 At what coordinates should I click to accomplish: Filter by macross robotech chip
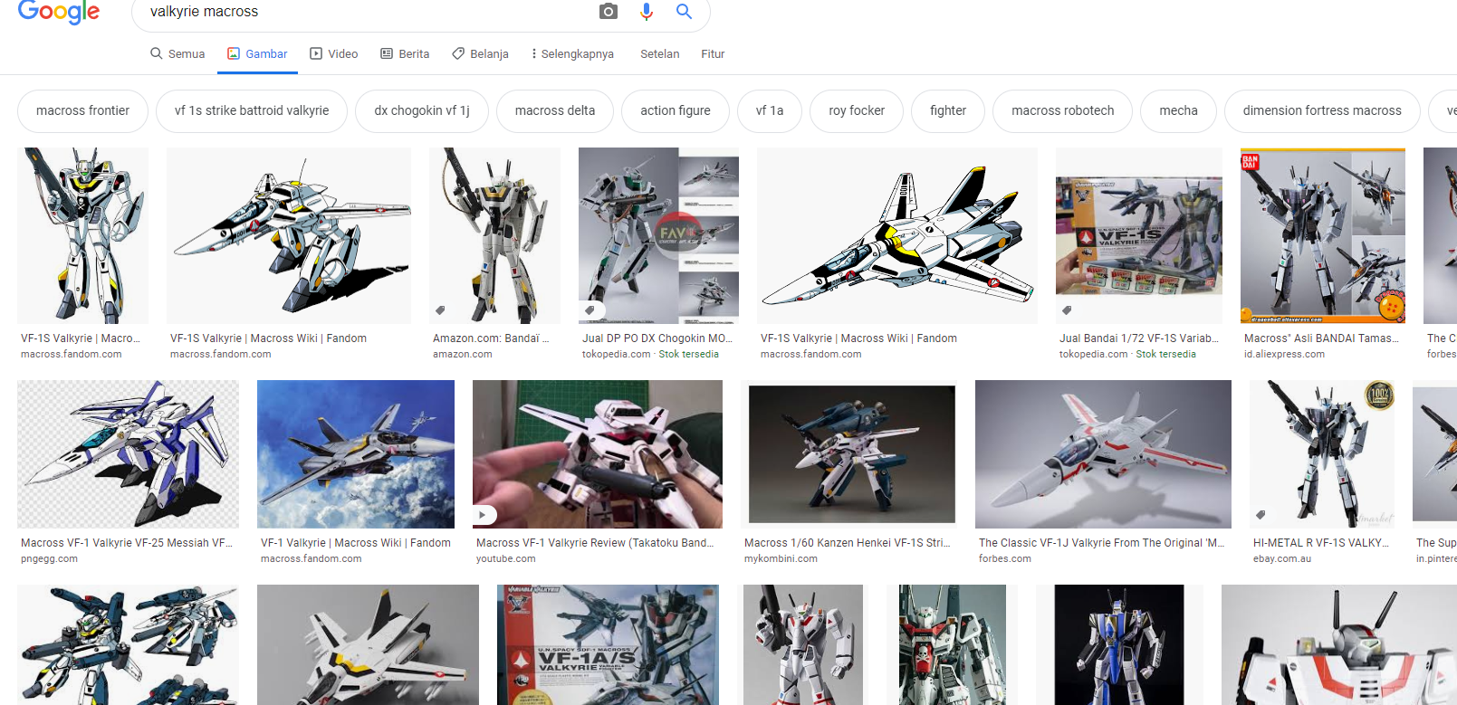point(1063,110)
